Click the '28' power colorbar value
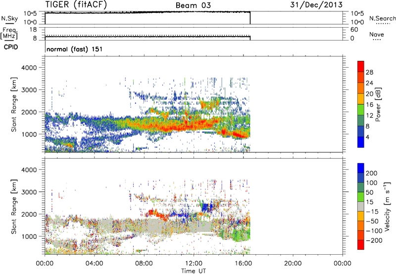This screenshot has width=396, height=274. 369,72
